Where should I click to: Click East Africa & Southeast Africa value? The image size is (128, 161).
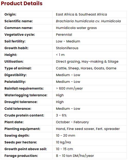(x=81, y=14)
